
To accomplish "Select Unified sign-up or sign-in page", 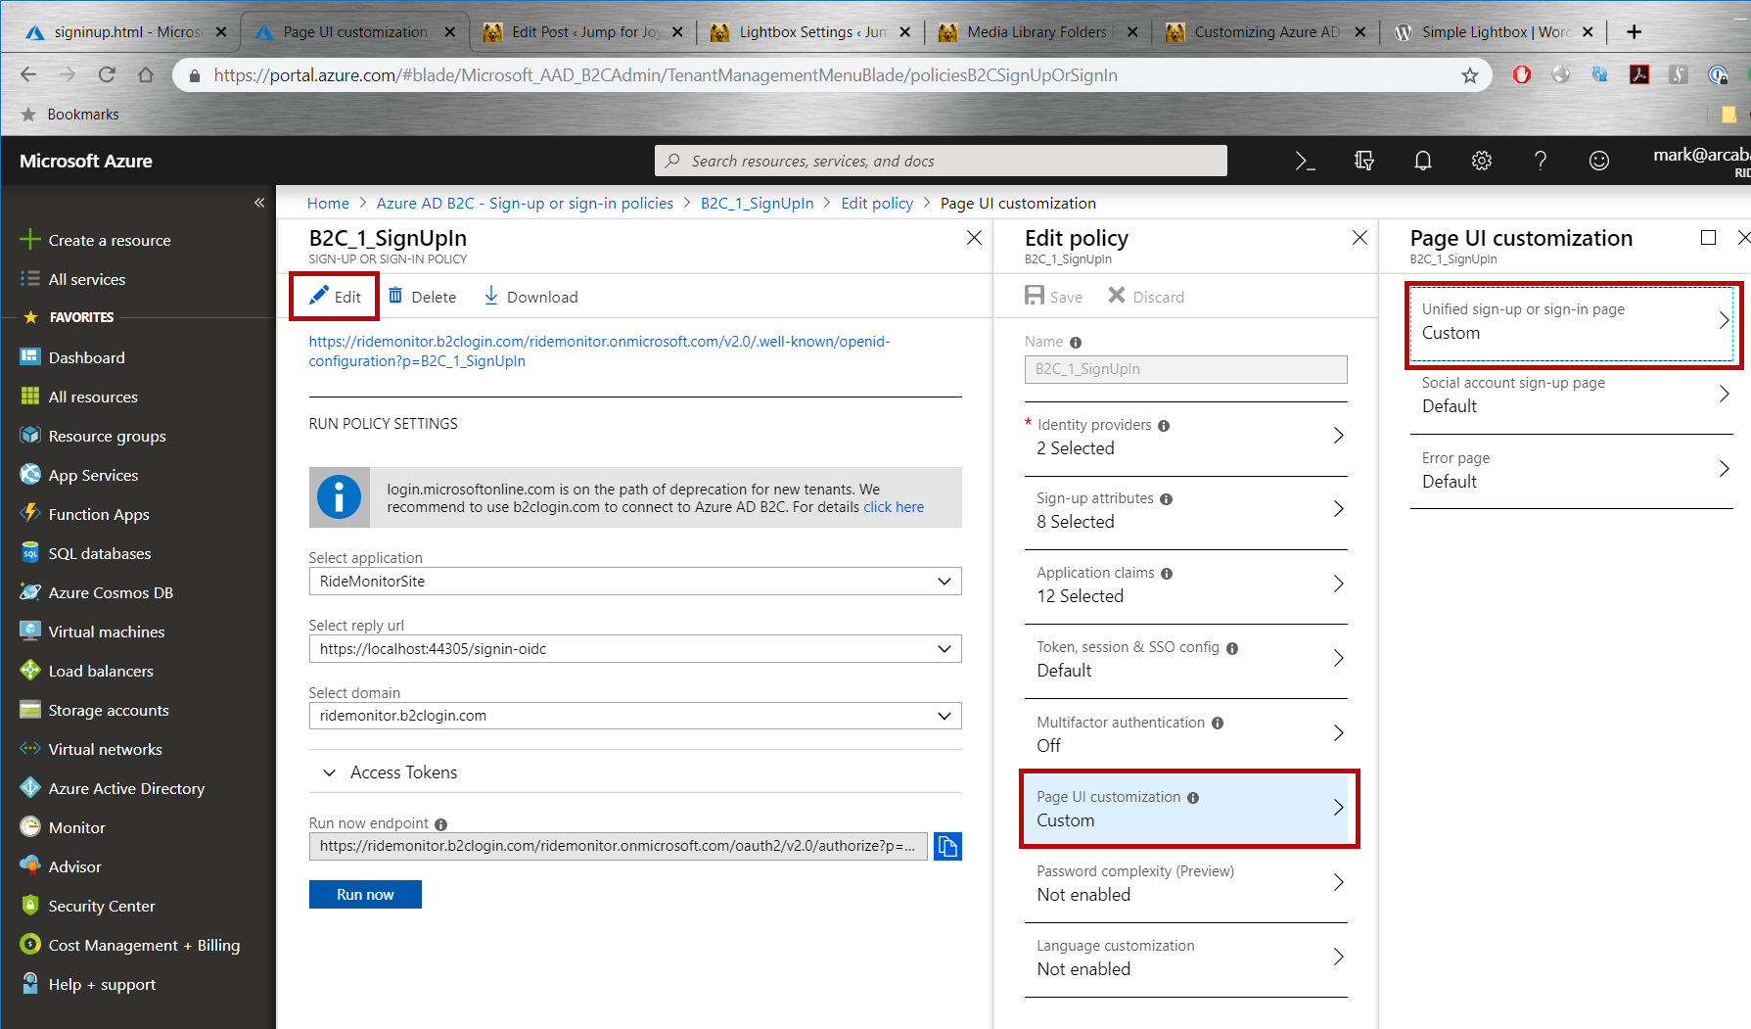I will click(x=1573, y=322).
